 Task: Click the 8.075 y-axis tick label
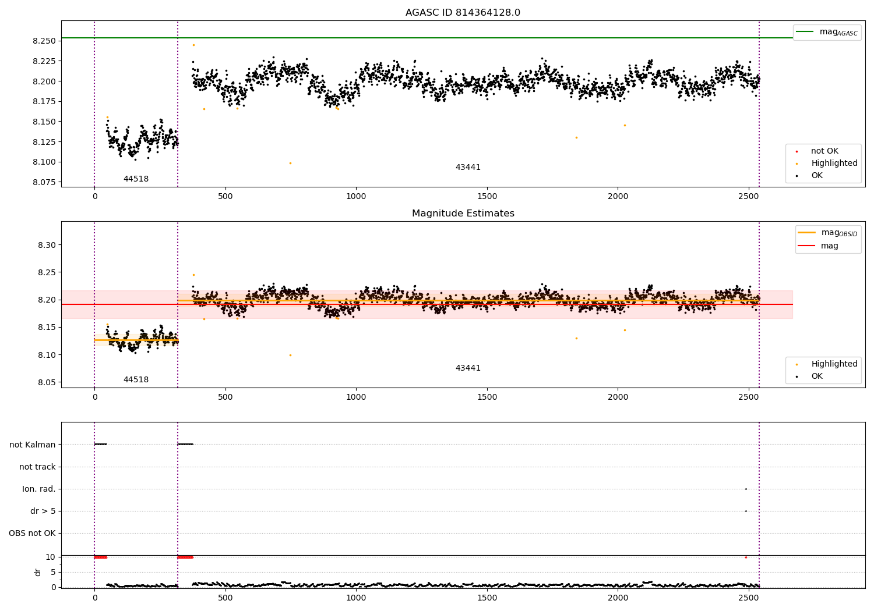coord(44,183)
